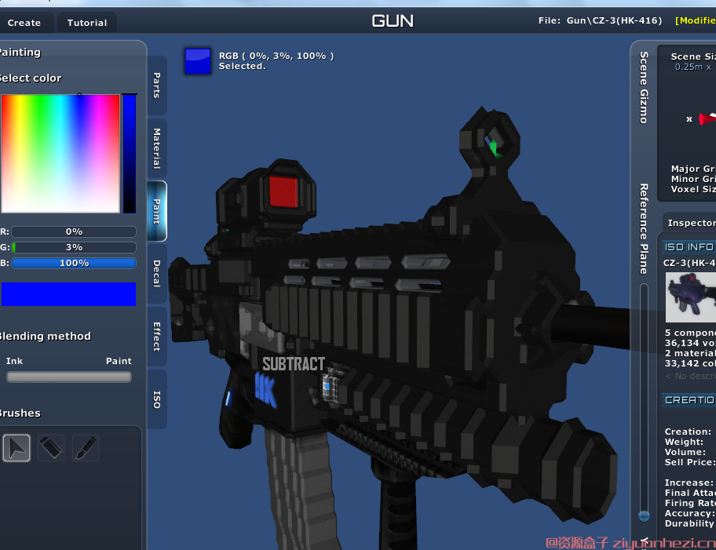Select the eraser brush tool
The height and width of the screenshot is (550, 716).
pyautogui.click(x=50, y=447)
